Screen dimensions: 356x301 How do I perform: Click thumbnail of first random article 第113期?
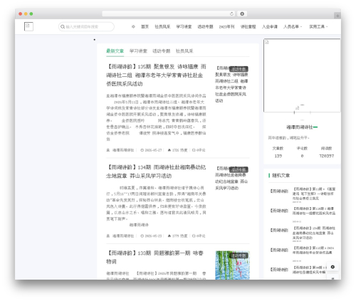tap(279, 191)
